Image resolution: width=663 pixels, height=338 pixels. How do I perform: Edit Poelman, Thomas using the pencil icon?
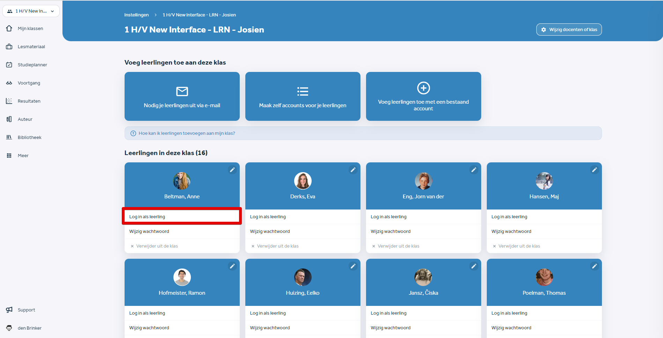tap(595, 266)
